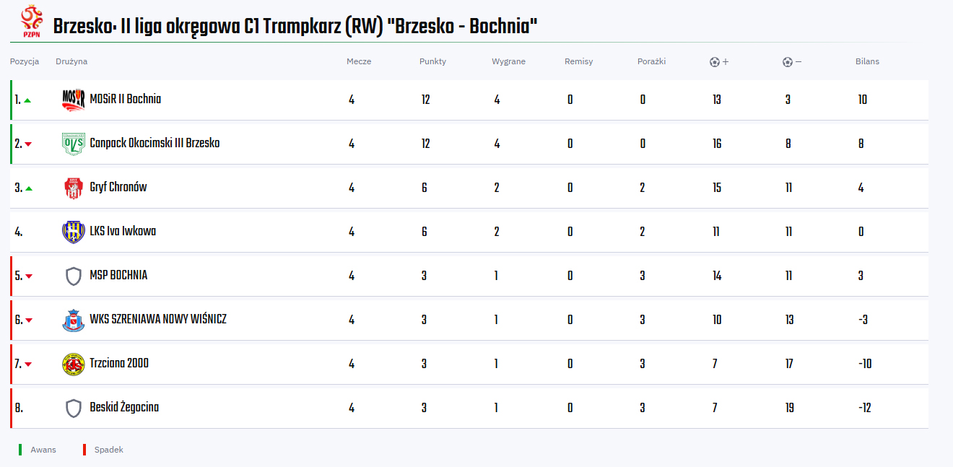Click the Beskid Żegocina placeholder shield icon

point(74,408)
